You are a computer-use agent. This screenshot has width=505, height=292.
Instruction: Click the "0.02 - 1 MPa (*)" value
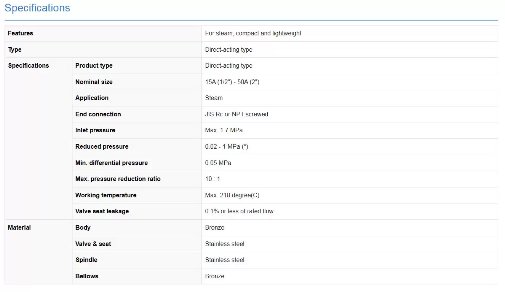pos(227,147)
